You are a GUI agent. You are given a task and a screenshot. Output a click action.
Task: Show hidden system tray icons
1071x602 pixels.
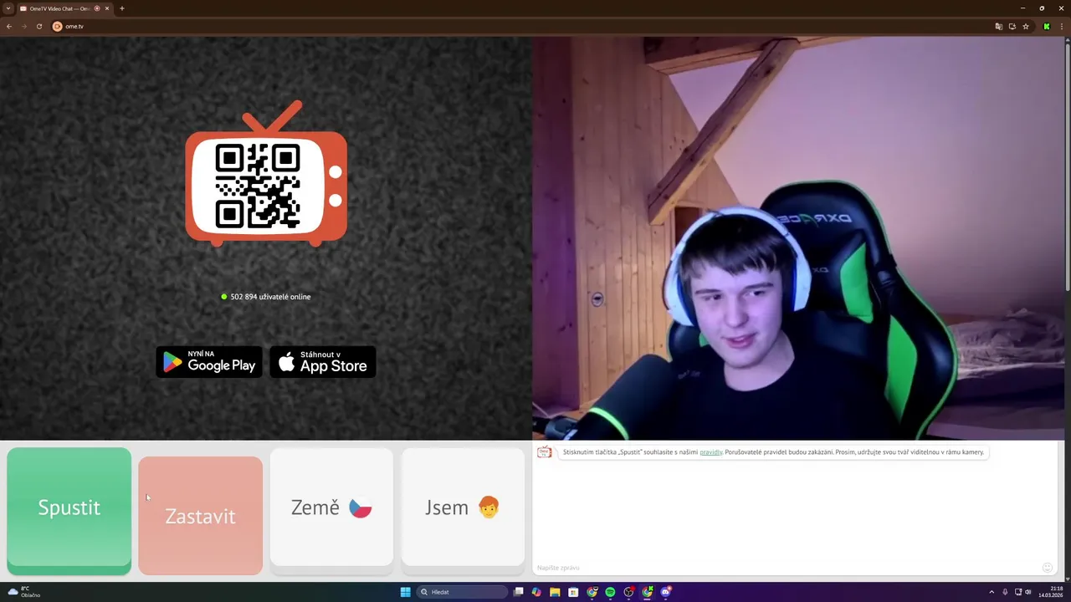coord(992,592)
